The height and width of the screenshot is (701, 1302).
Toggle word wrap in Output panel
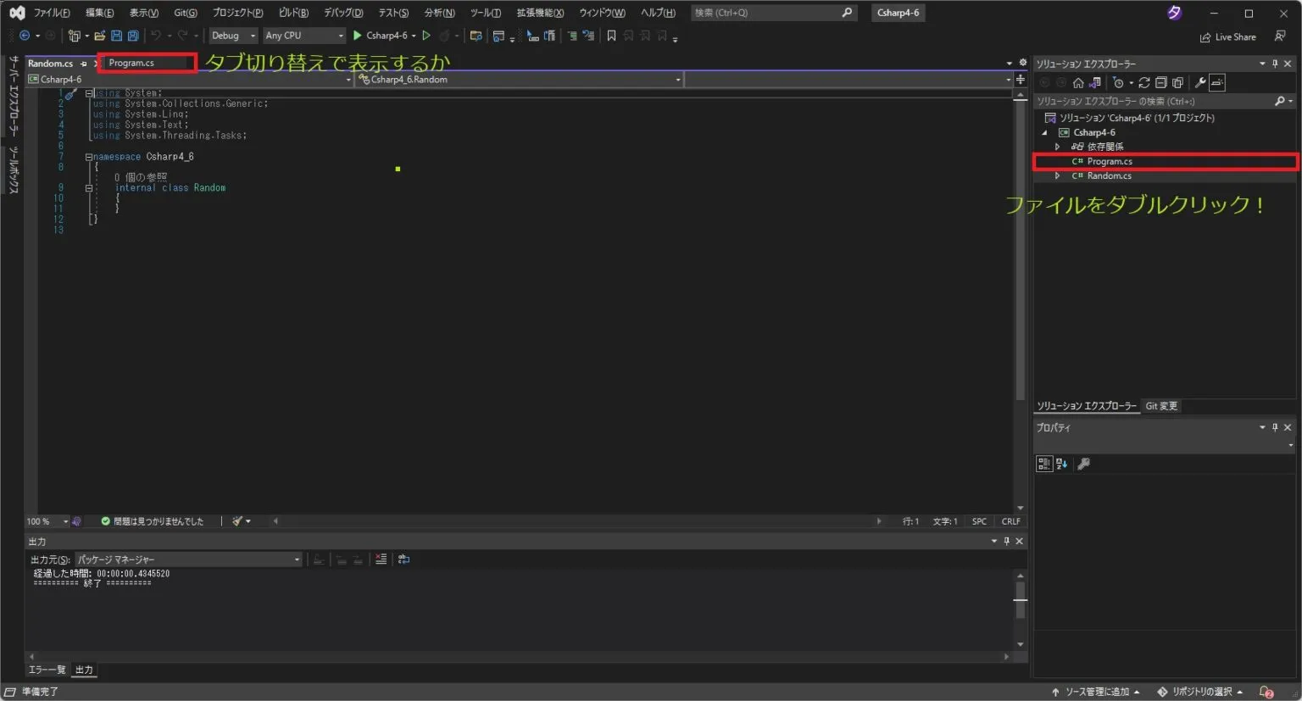click(x=404, y=559)
